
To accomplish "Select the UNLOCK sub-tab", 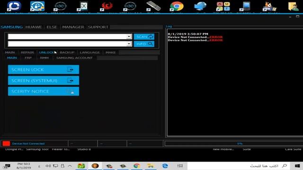I will pos(46,52).
